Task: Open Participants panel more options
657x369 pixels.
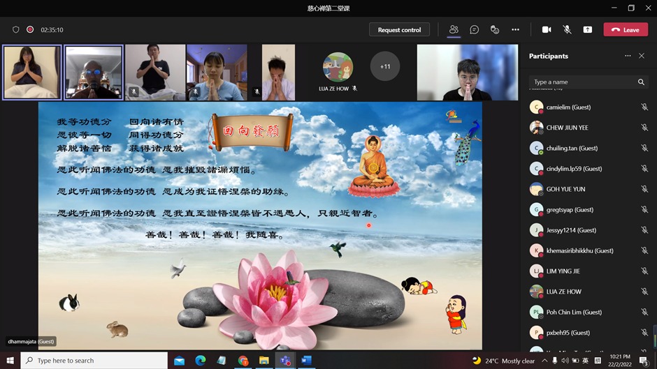Action: pos(628,56)
